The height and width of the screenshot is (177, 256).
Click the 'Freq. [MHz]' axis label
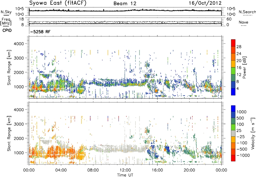tap(6, 22)
